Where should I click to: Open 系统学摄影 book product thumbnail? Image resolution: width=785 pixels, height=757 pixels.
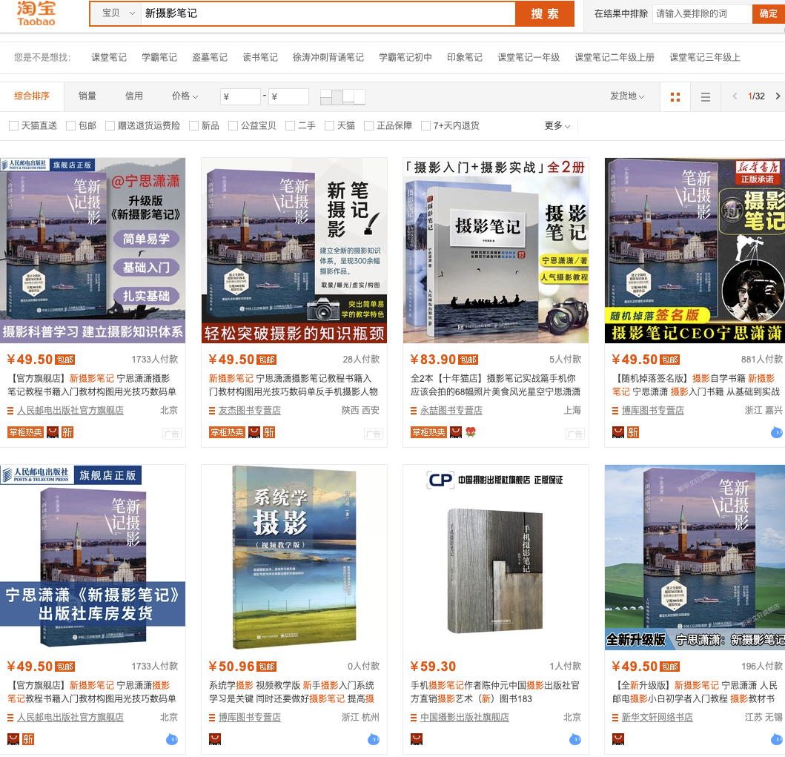tap(294, 558)
